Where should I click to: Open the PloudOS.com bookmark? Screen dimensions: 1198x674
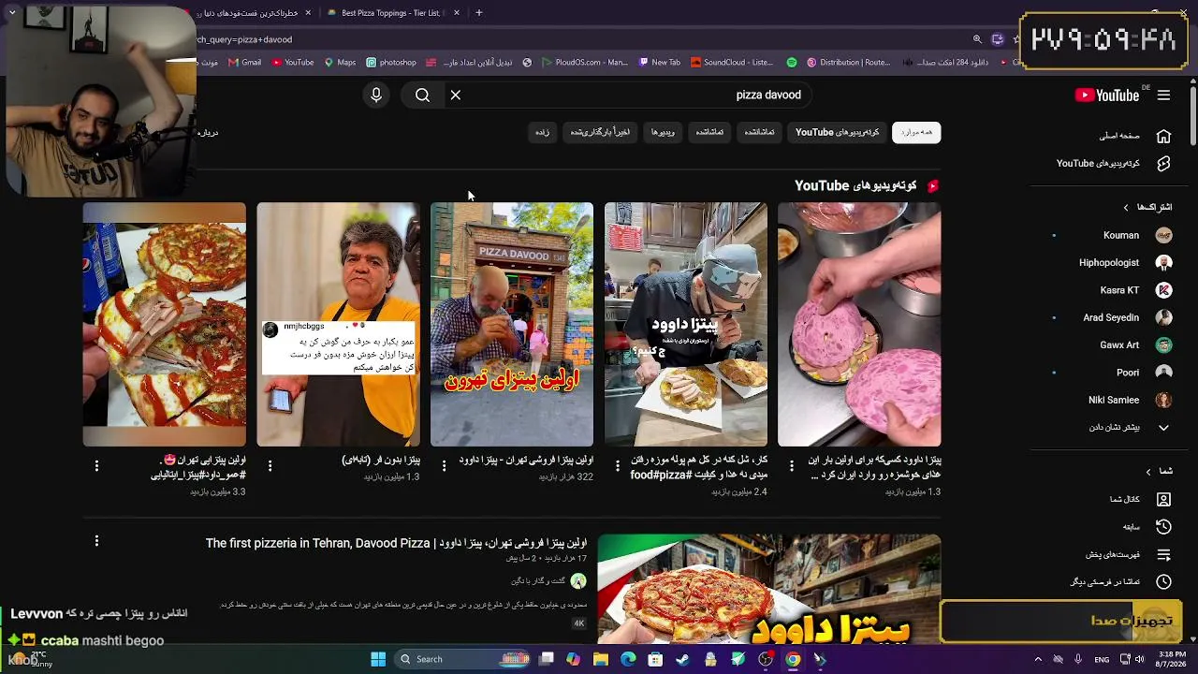point(584,63)
